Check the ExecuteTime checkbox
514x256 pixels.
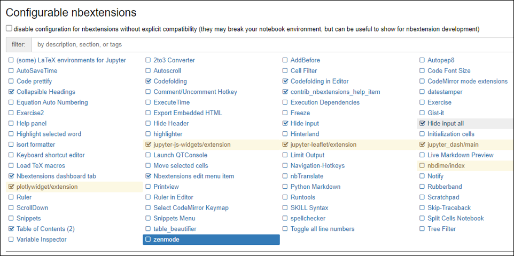point(149,102)
